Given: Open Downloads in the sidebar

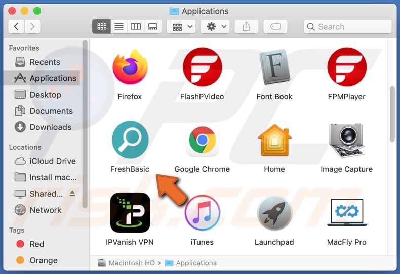Looking at the screenshot, I should pos(42,127).
